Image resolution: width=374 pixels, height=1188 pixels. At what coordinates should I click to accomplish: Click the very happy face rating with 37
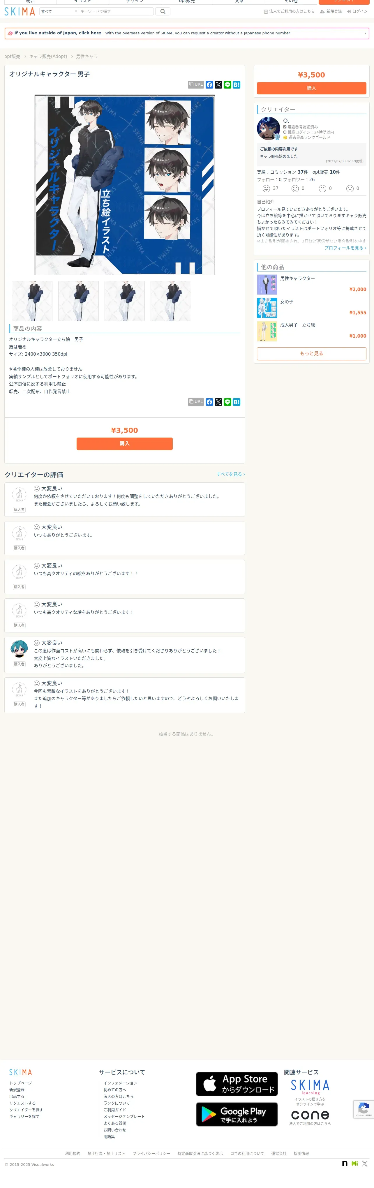point(267,188)
